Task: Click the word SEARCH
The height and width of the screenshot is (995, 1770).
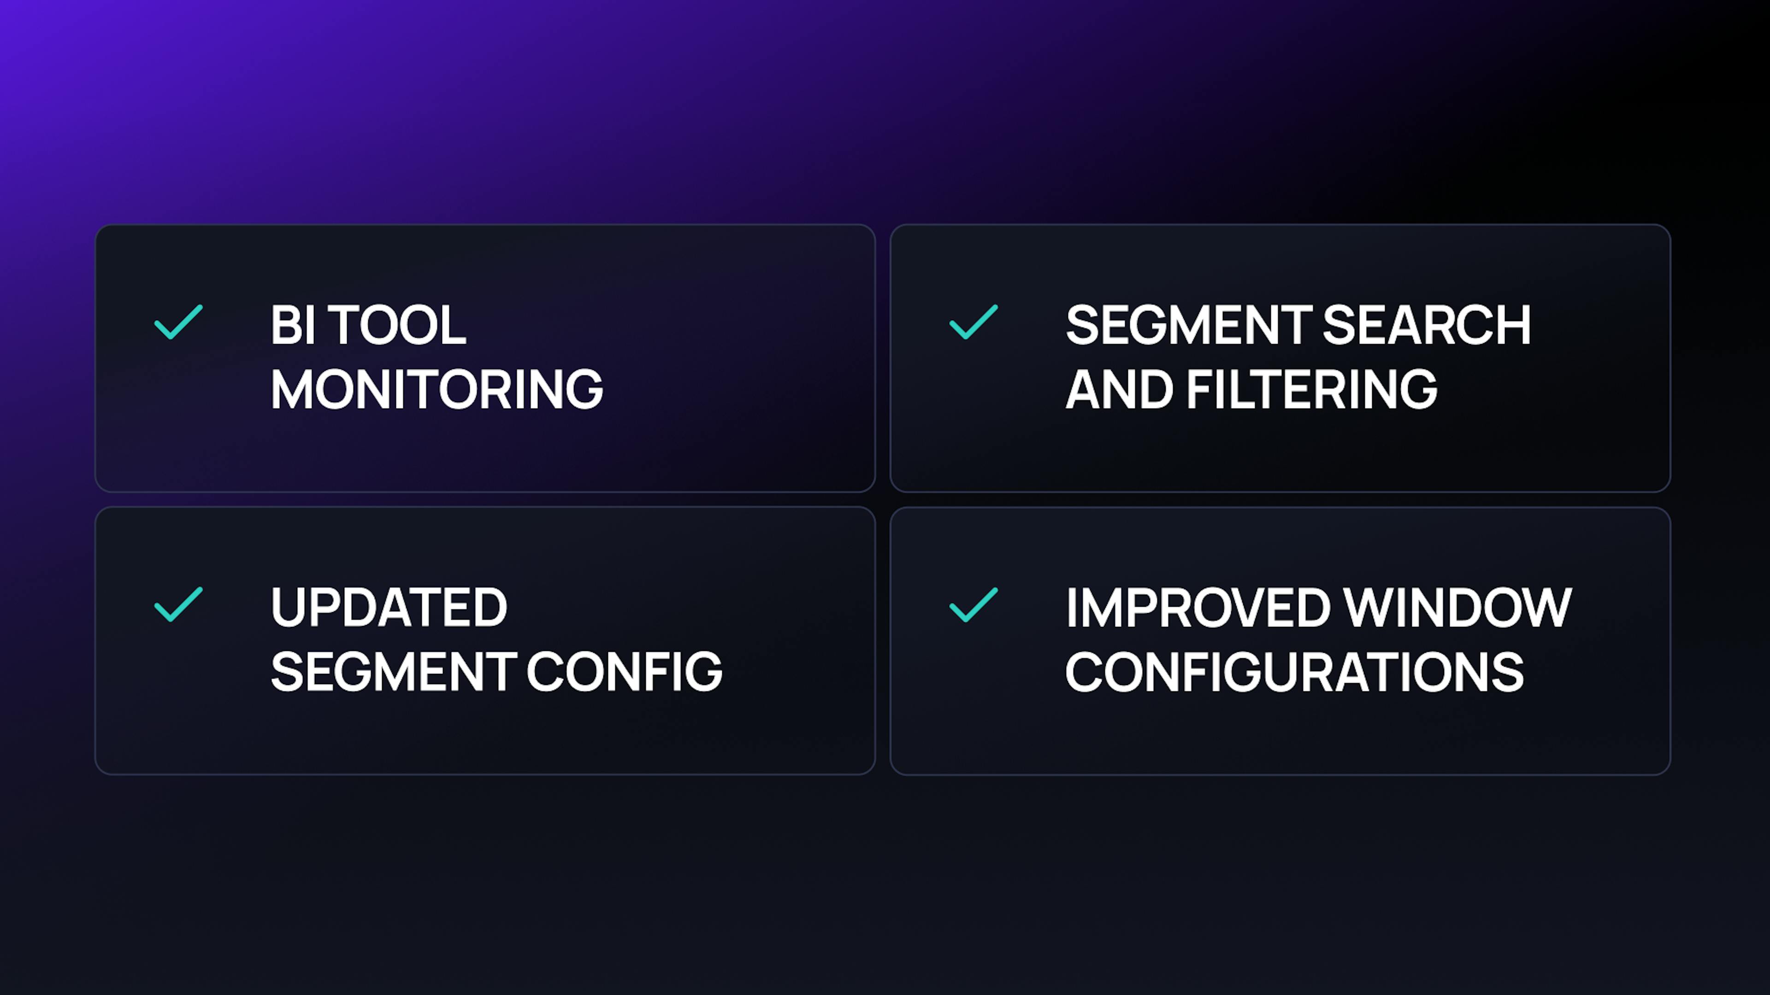Action: click(1427, 325)
